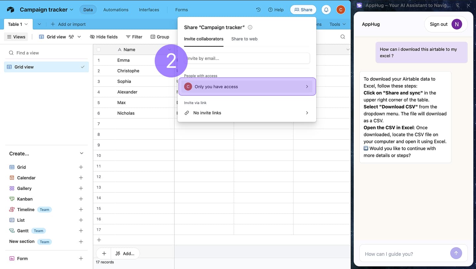The height and width of the screenshot is (269, 476).
Task: Send message arrow in AppHug chat
Action: [456, 253]
